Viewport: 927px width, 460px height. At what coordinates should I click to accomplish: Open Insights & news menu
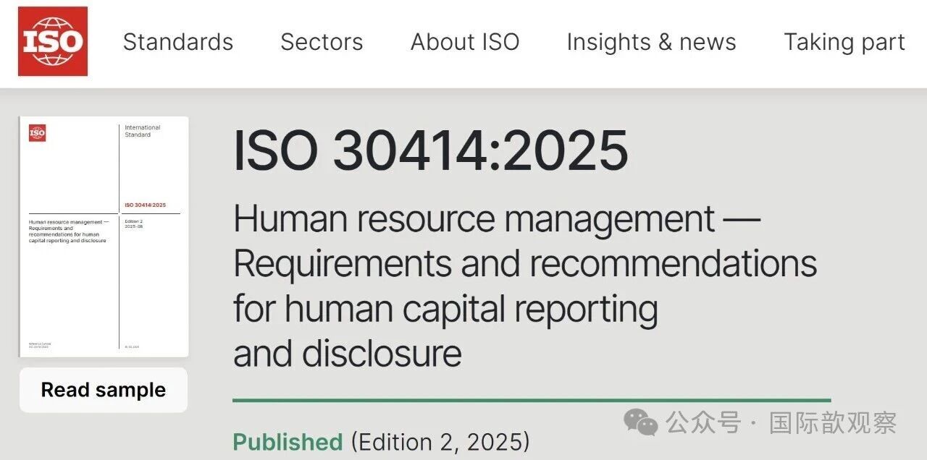(651, 42)
